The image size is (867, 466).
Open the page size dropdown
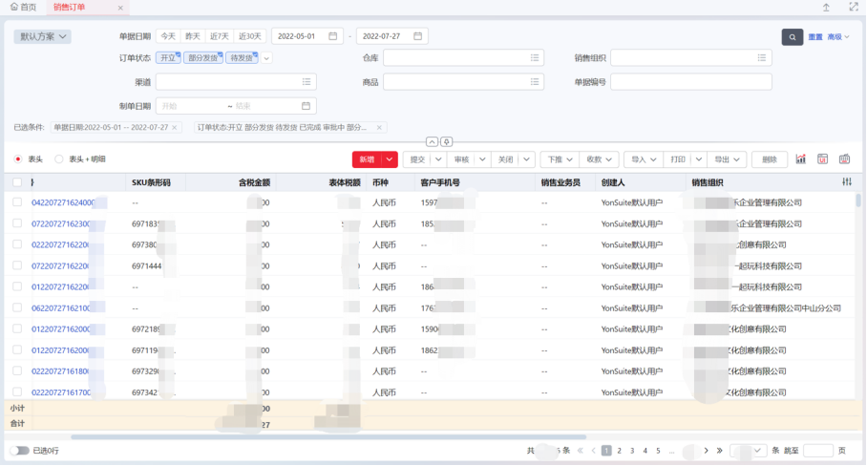748,451
